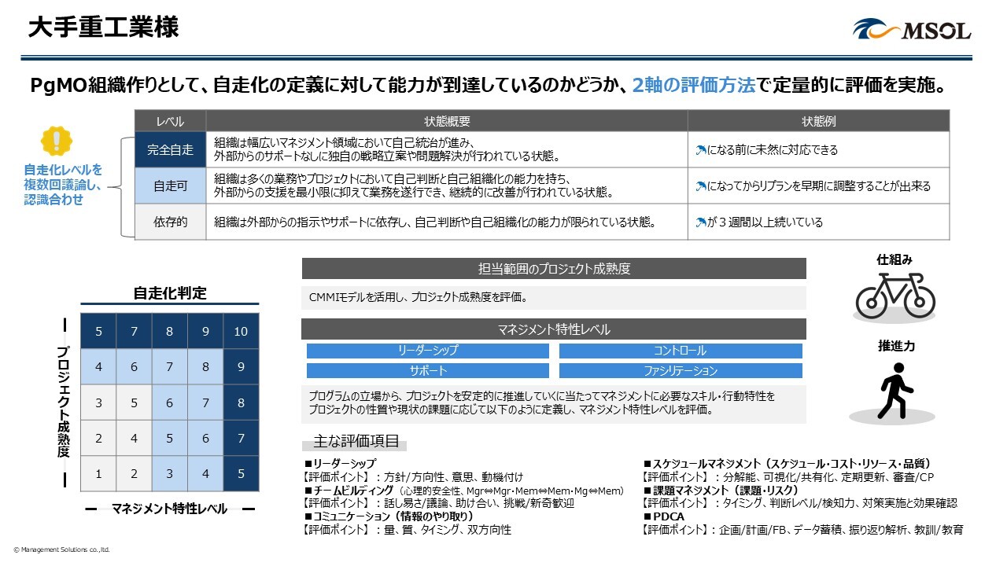Click the example text になる前に未然に対応できる
The width and height of the screenshot is (1007, 566).
click(x=773, y=149)
